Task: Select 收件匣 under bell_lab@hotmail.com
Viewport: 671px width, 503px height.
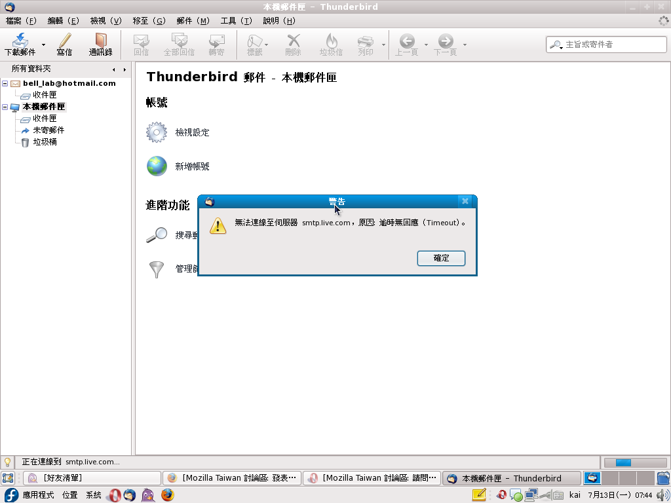Action: click(44, 95)
